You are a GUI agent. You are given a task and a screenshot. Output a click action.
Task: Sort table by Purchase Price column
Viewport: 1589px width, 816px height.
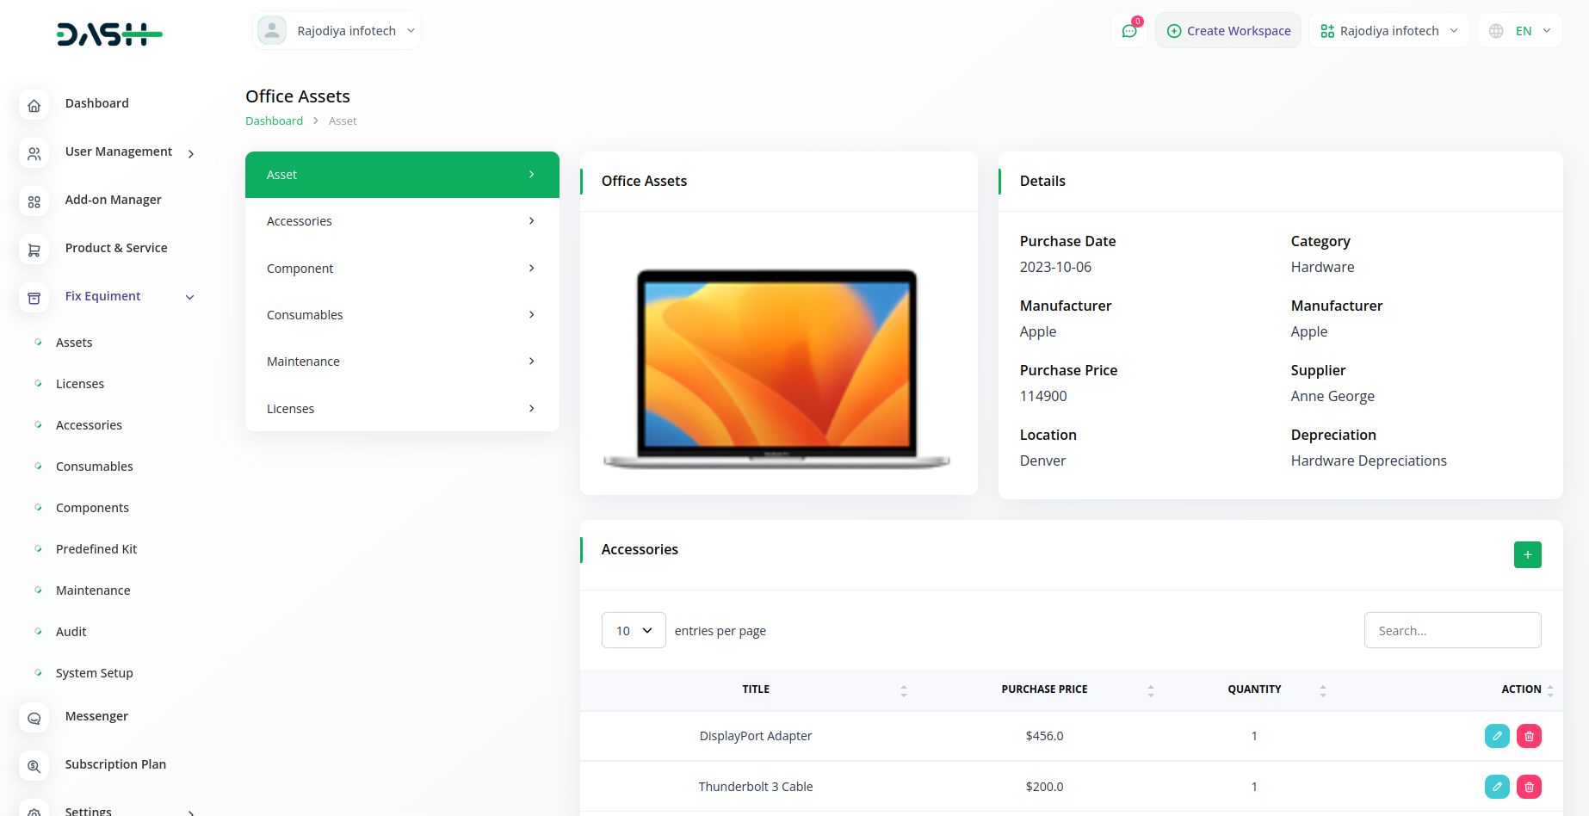[1044, 689]
